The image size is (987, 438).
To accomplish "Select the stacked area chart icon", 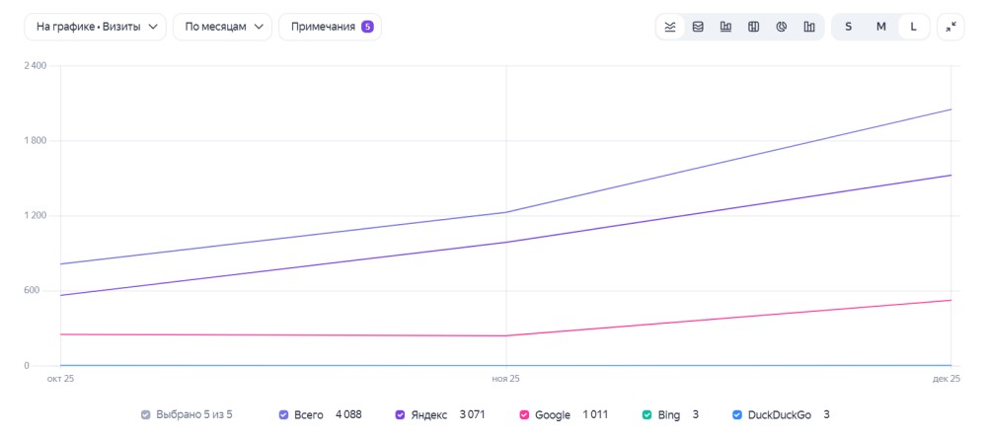I will pyautogui.click(x=698, y=27).
